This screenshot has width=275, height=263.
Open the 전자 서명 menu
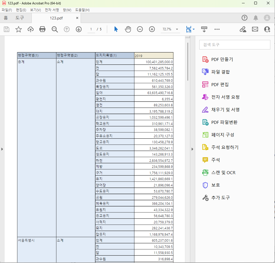(x=52, y=10)
